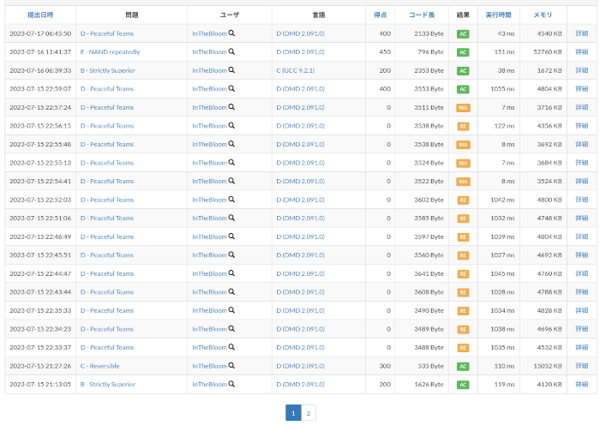Open D - Peaceful Teams link in 22:59:07 row
Viewport: 600px width, 431px height.
tap(107, 89)
